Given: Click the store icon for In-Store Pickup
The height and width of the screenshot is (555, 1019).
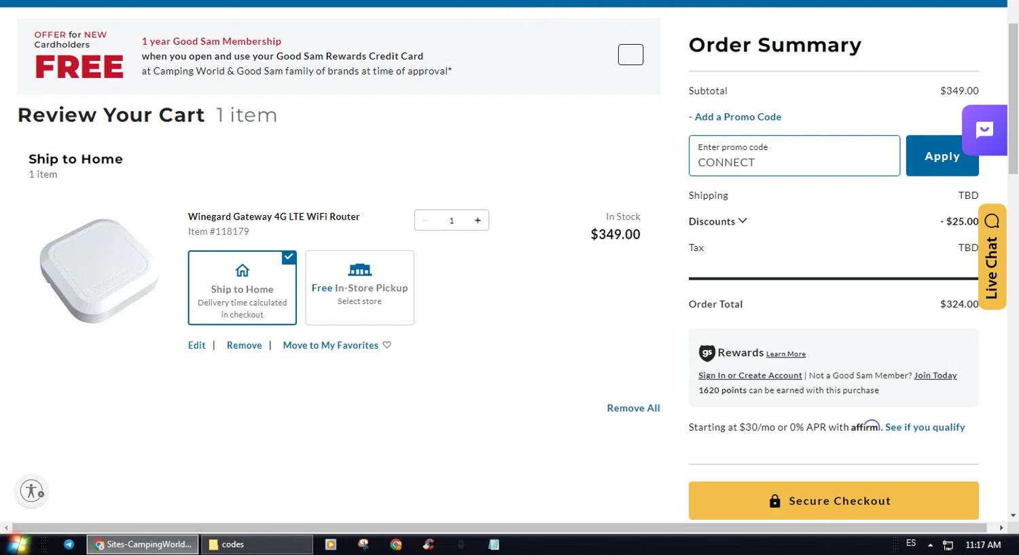Looking at the screenshot, I should coord(359,269).
